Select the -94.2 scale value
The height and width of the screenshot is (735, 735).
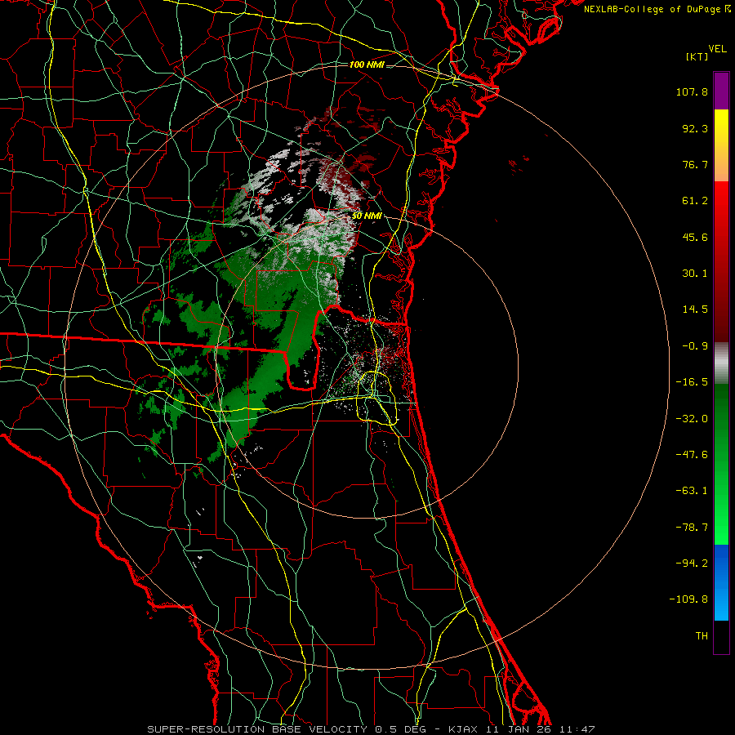pos(692,563)
